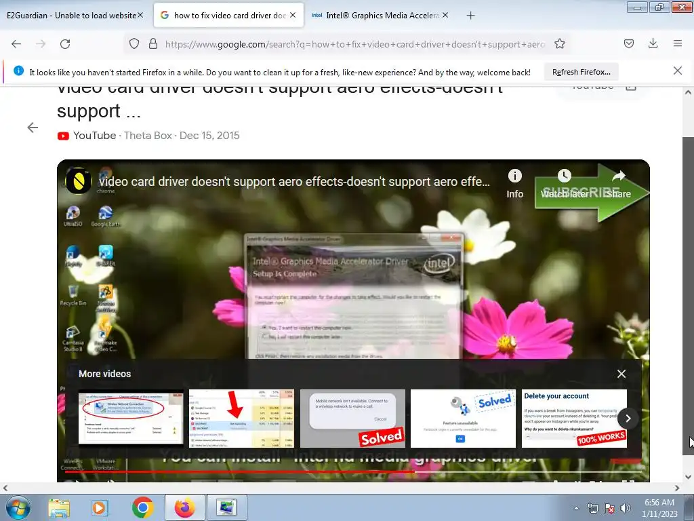Show hidden system tray icons
The width and height of the screenshot is (694, 521).
576,508
